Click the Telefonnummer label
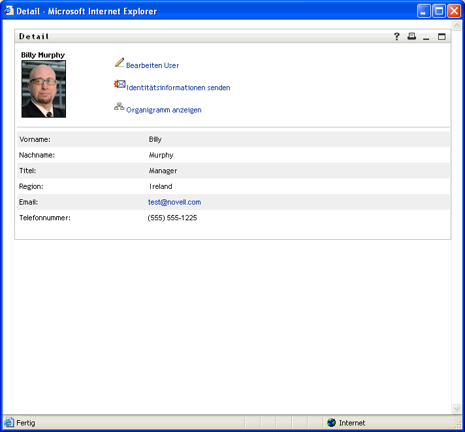This screenshot has width=465, height=432. pos(45,218)
